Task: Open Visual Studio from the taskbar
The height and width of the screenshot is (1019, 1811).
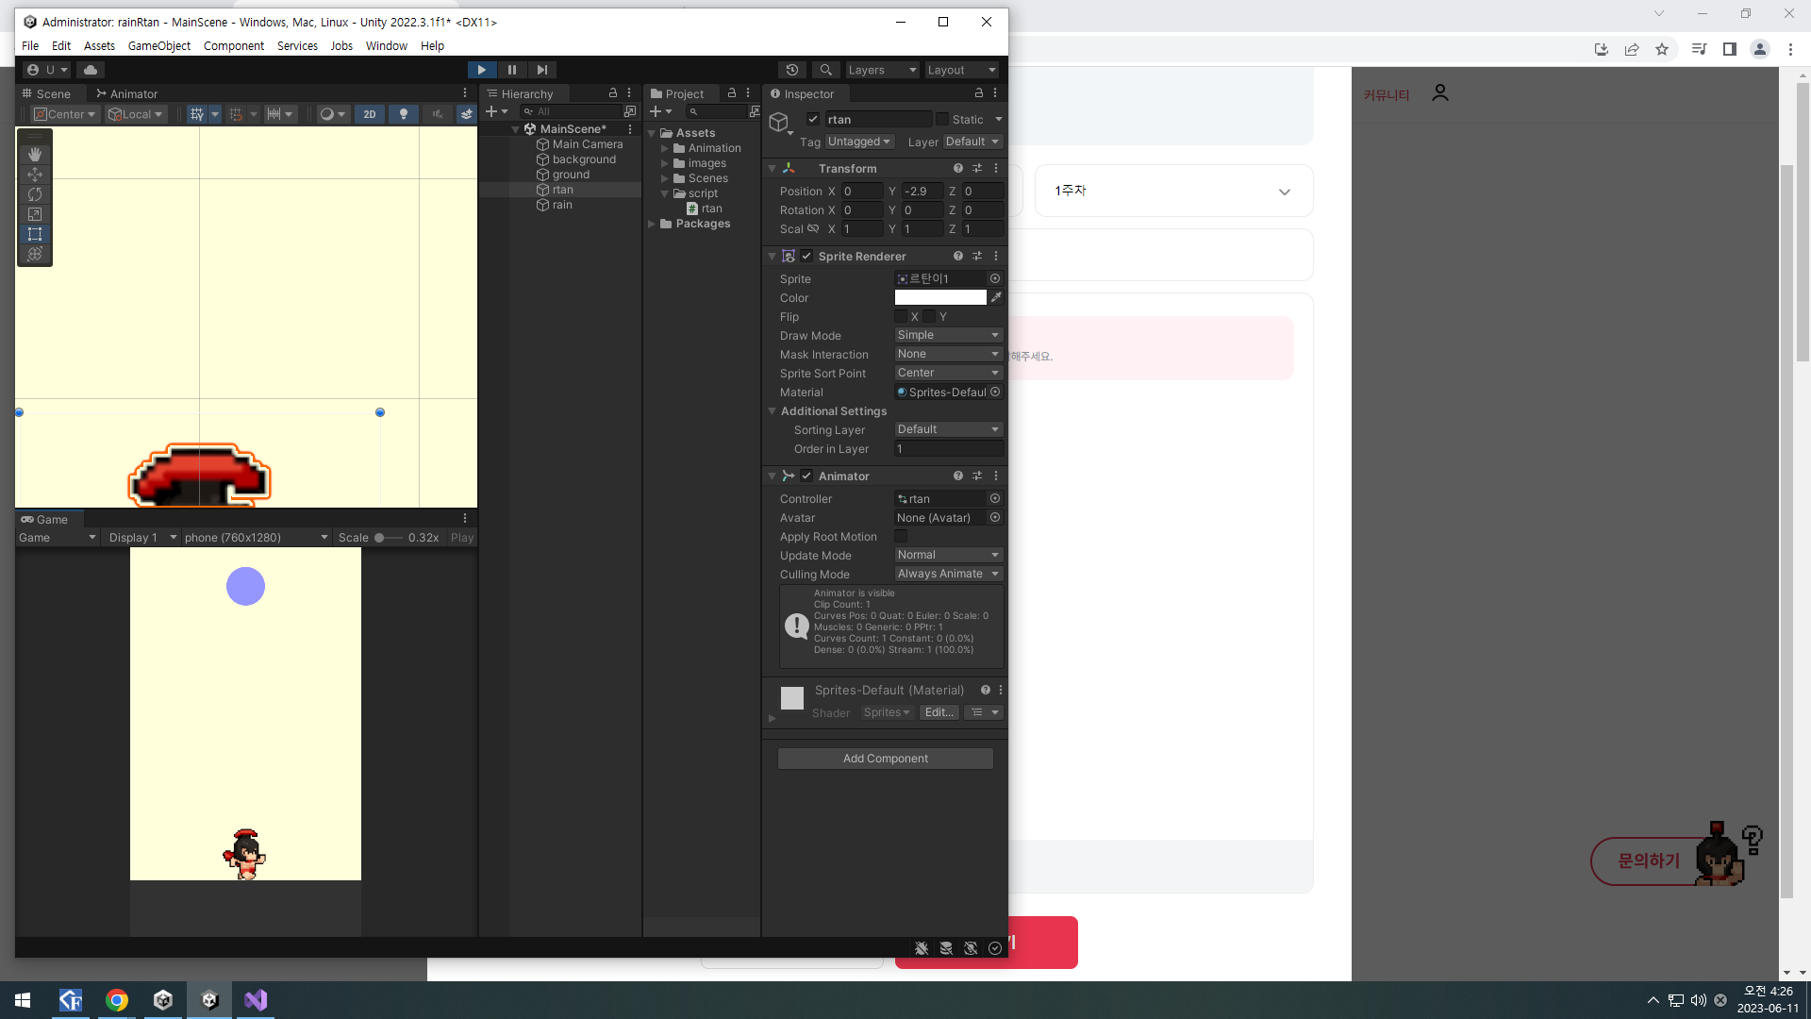Action: (x=256, y=1000)
